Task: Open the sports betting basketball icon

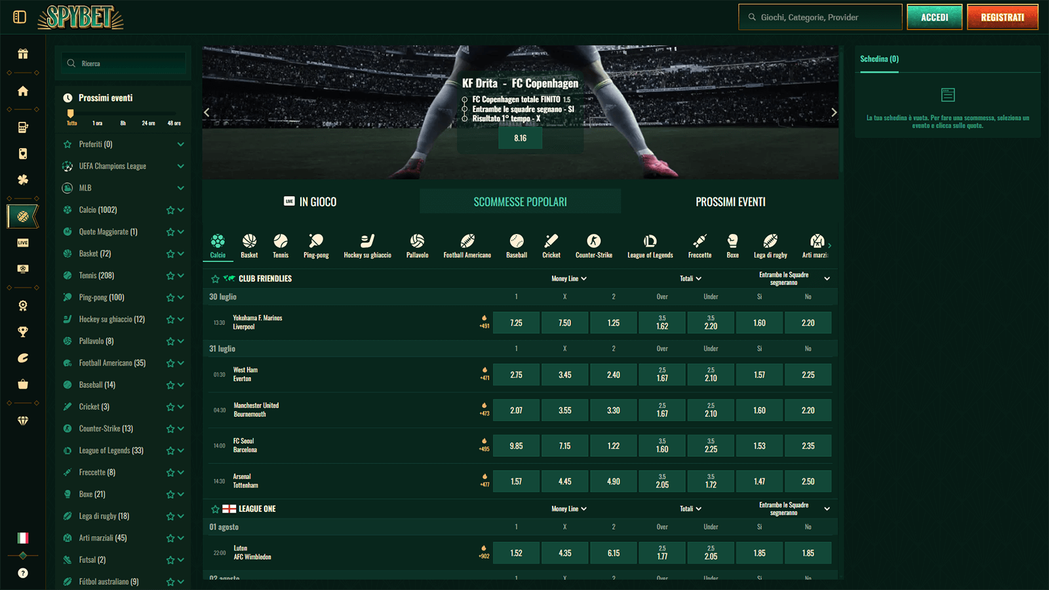Action: [23, 216]
